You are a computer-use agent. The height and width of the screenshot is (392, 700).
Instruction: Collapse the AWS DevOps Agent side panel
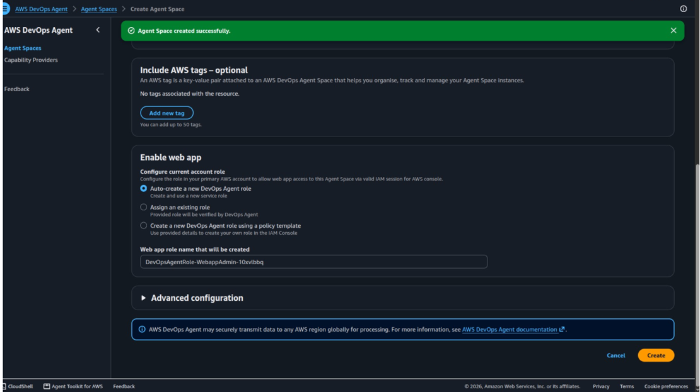[x=98, y=30]
